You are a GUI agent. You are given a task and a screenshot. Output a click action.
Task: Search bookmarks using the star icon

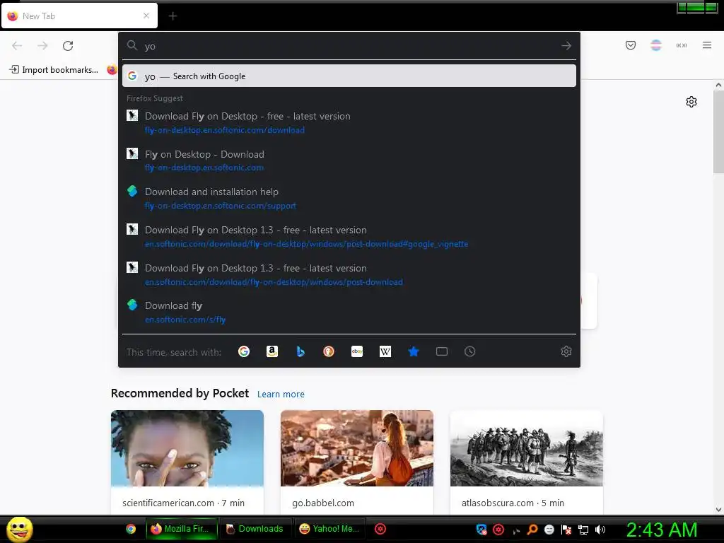click(x=414, y=352)
